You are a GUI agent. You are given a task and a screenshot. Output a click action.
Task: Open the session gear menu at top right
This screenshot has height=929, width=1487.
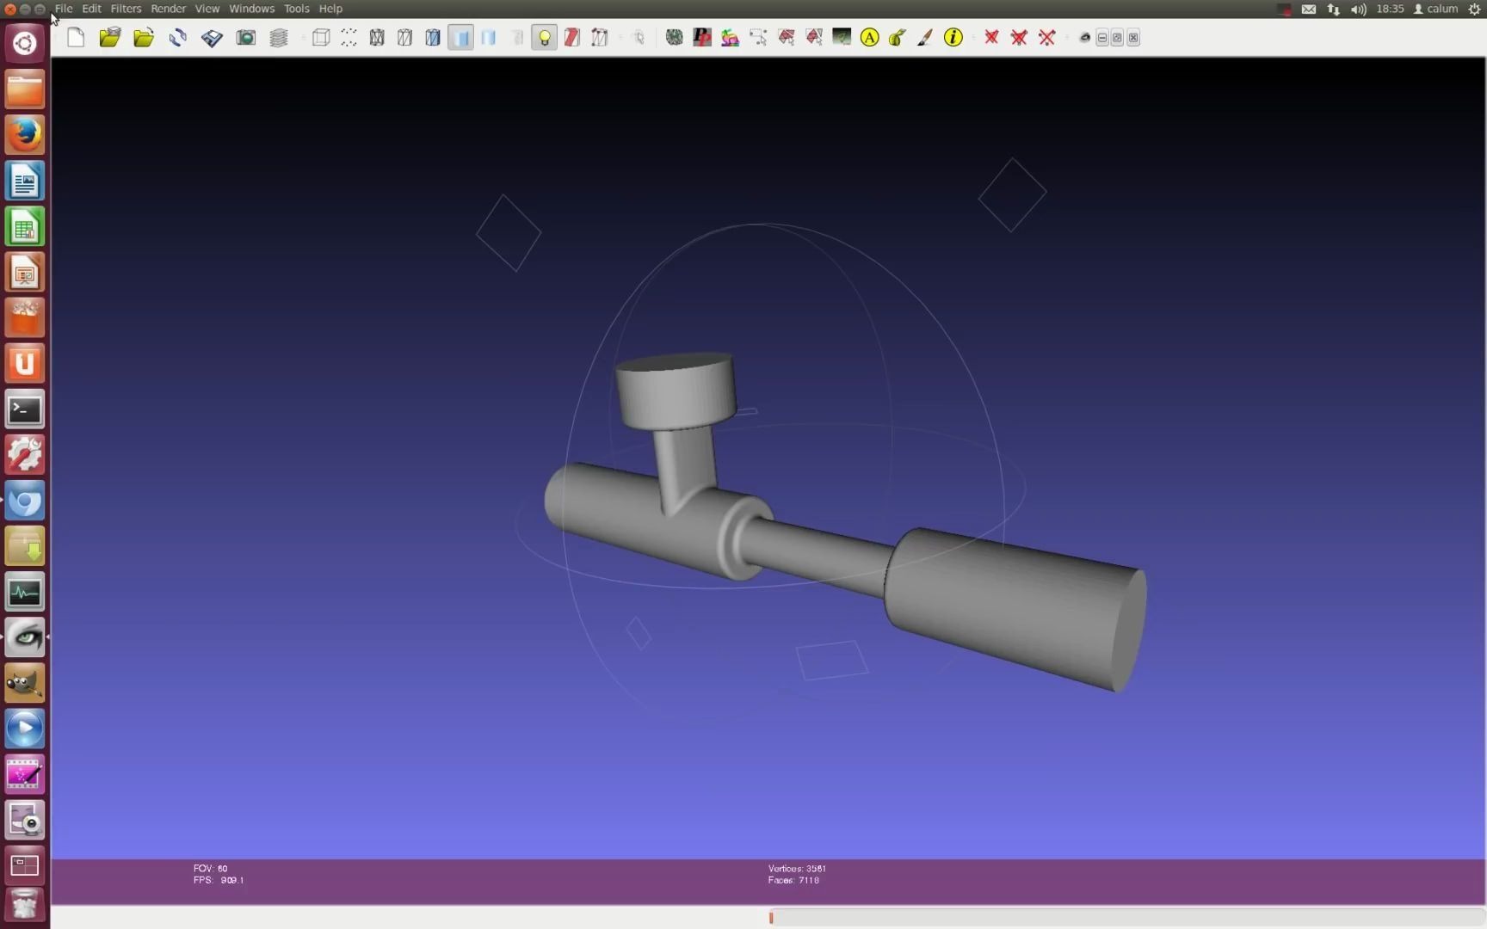tap(1475, 9)
